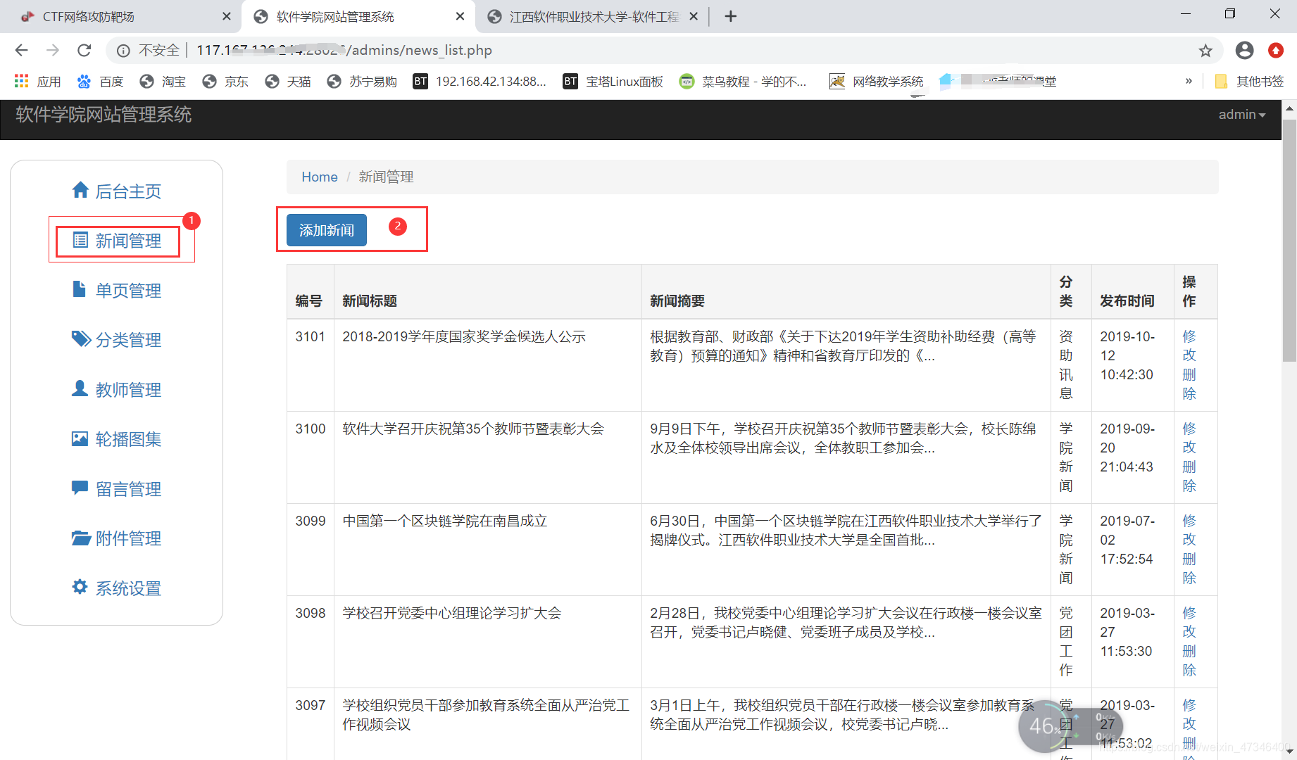Open a new browser tab

click(730, 16)
